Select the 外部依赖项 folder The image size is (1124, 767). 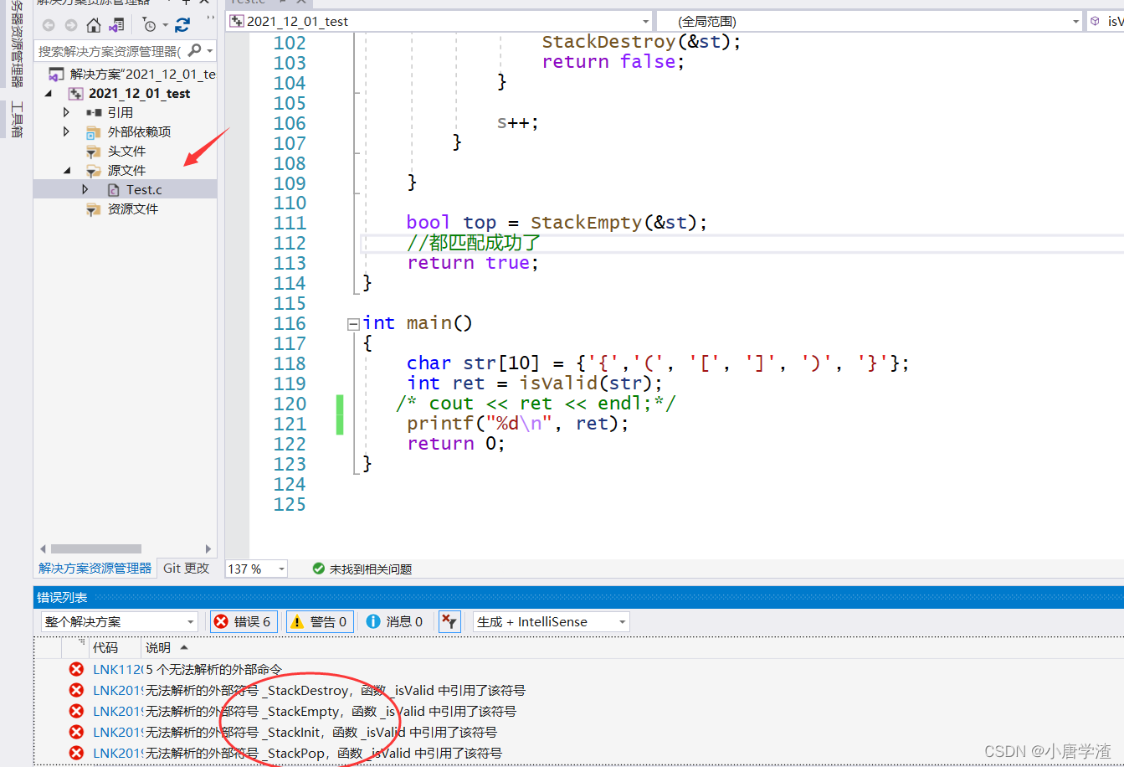pos(139,131)
